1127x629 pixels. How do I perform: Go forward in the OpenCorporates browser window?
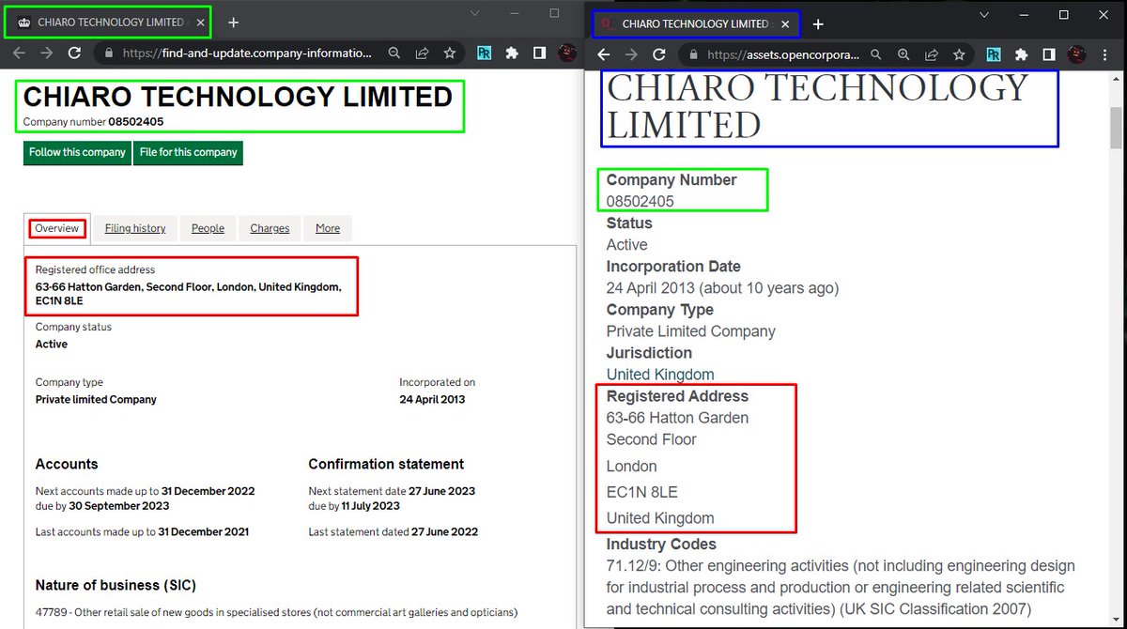pyautogui.click(x=631, y=55)
